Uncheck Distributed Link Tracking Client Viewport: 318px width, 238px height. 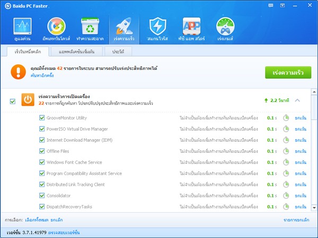tap(42, 185)
